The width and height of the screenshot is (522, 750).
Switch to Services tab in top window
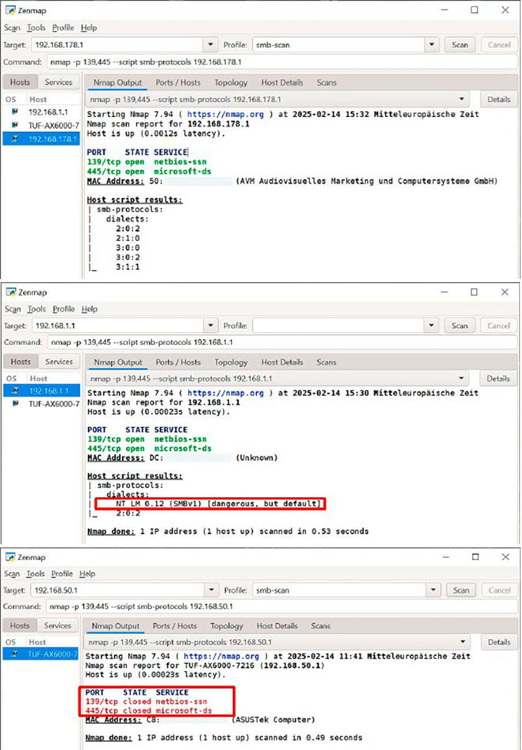(58, 82)
